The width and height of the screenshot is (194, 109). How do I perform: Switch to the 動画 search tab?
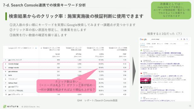(x=149, y=44)
